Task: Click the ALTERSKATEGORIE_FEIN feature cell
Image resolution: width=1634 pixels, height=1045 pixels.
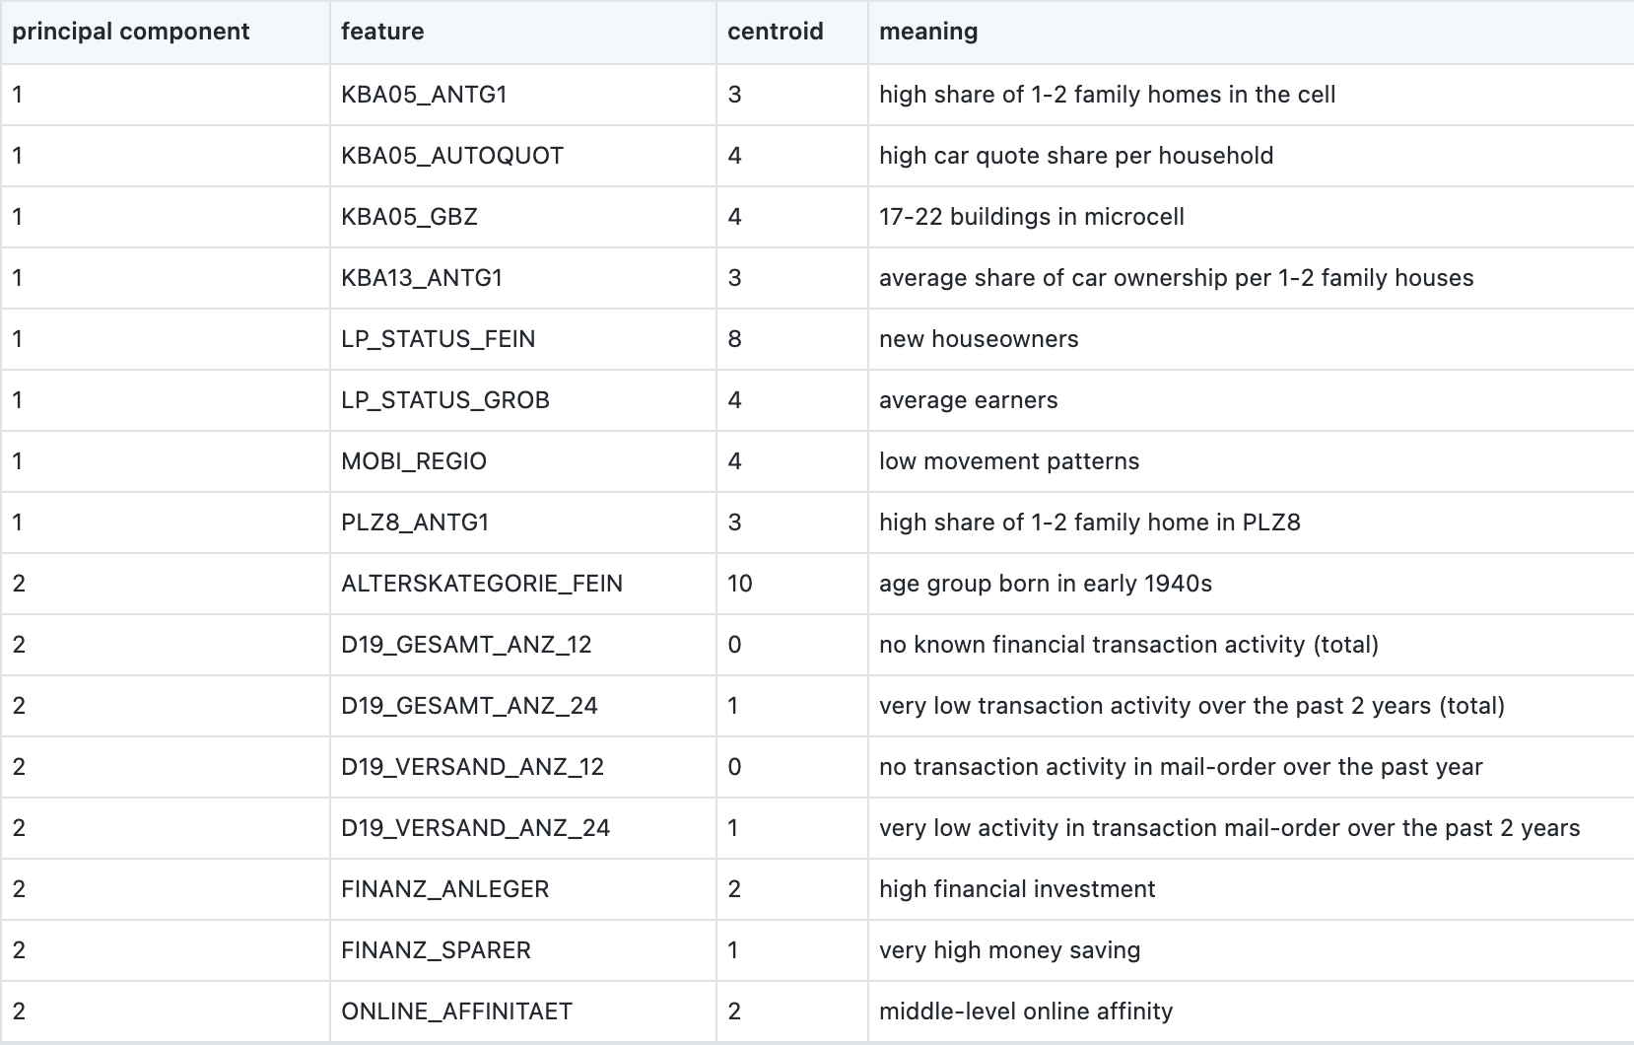Action: coord(482,584)
